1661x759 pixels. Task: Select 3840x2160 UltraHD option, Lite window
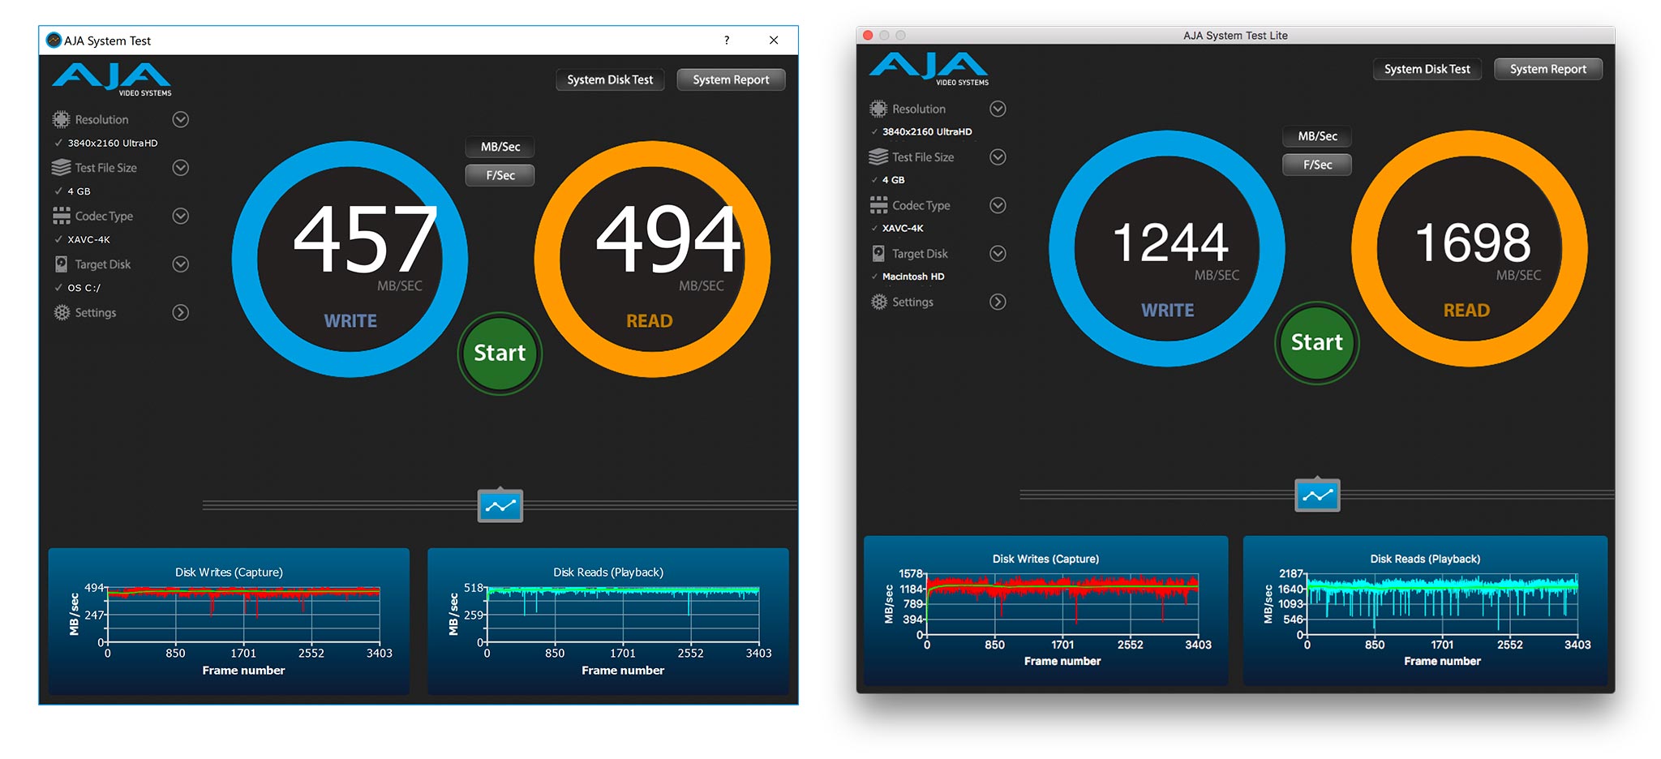pos(927,132)
